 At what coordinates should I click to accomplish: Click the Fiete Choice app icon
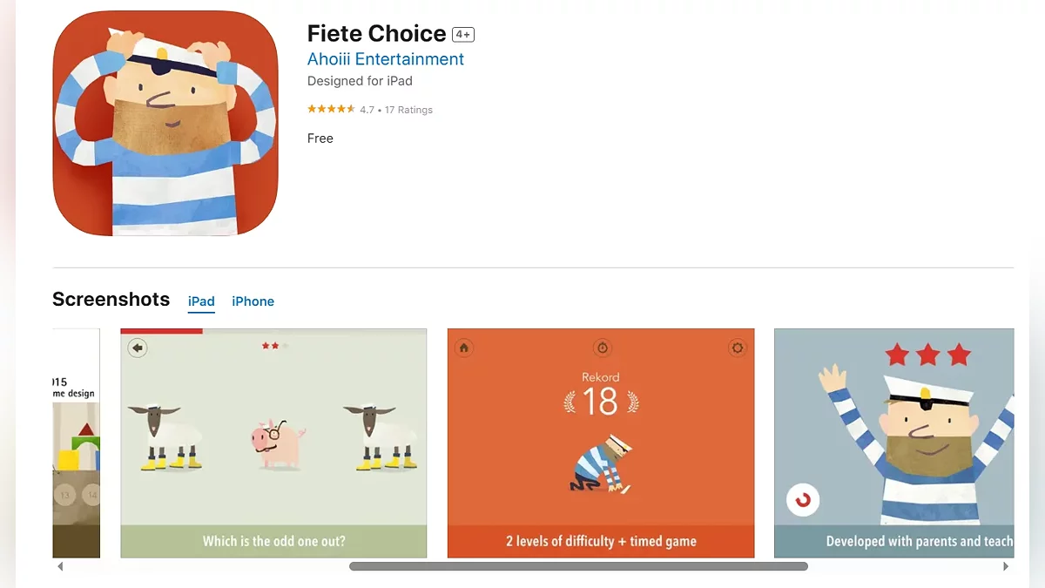point(165,124)
